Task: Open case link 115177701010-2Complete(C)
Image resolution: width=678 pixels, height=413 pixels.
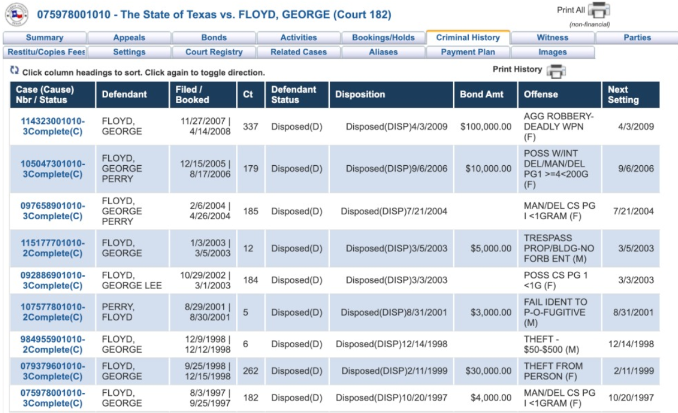Action: tap(53, 248)
